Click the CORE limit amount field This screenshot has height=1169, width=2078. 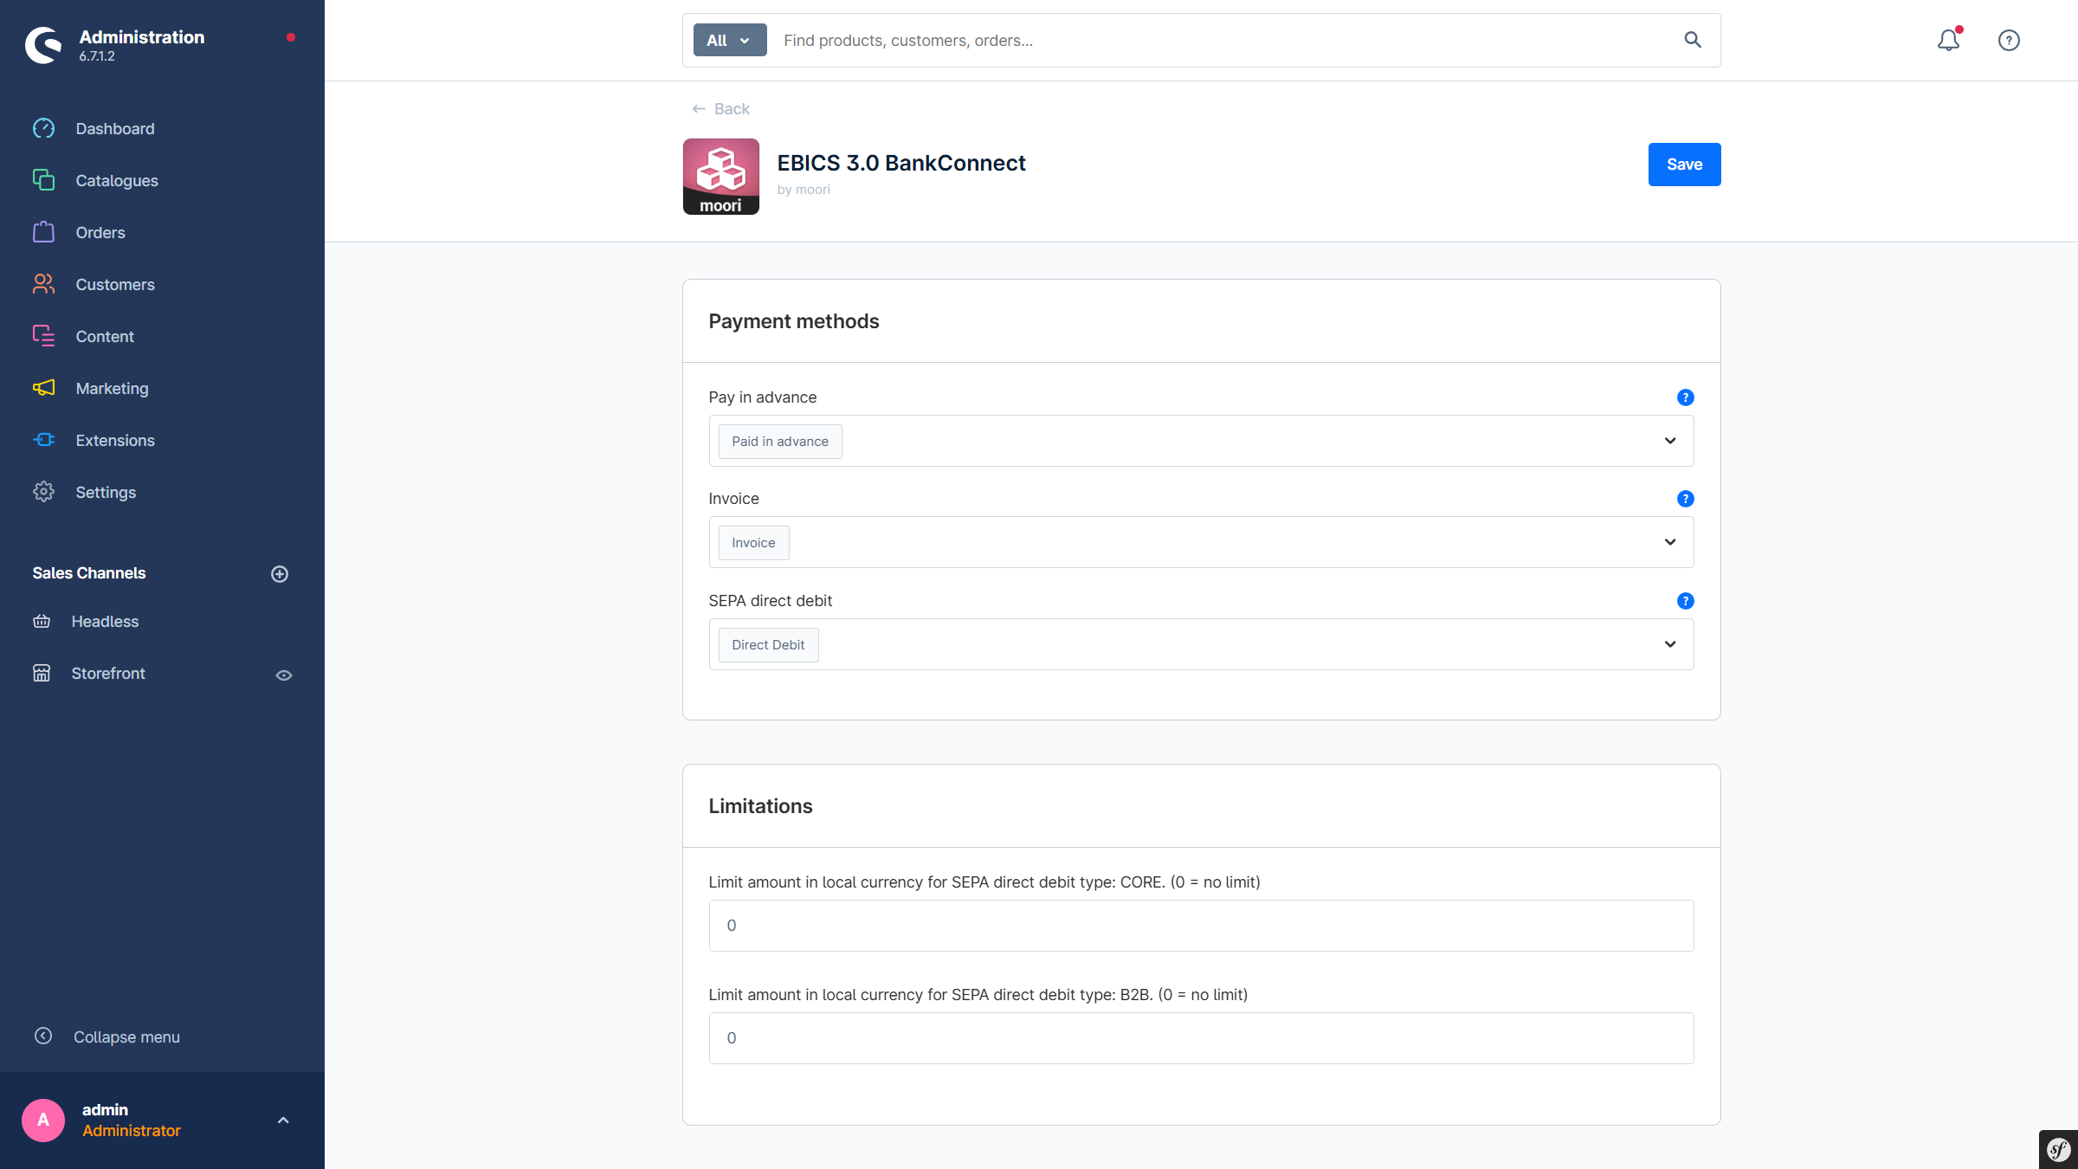point(1200,926)
